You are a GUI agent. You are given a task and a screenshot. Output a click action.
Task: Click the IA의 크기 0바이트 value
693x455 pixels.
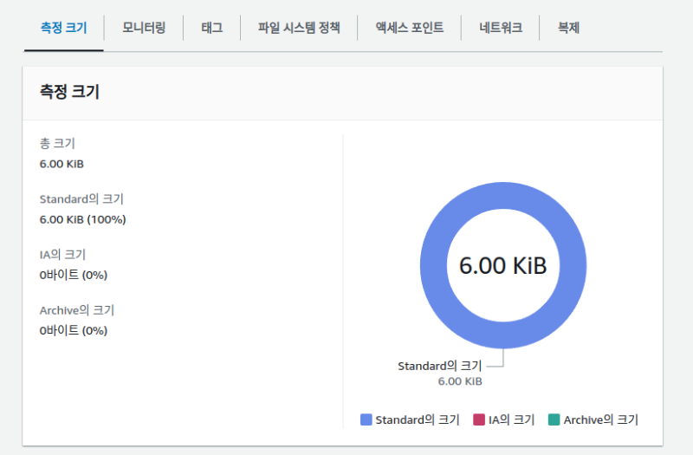(x=73, y=275)
